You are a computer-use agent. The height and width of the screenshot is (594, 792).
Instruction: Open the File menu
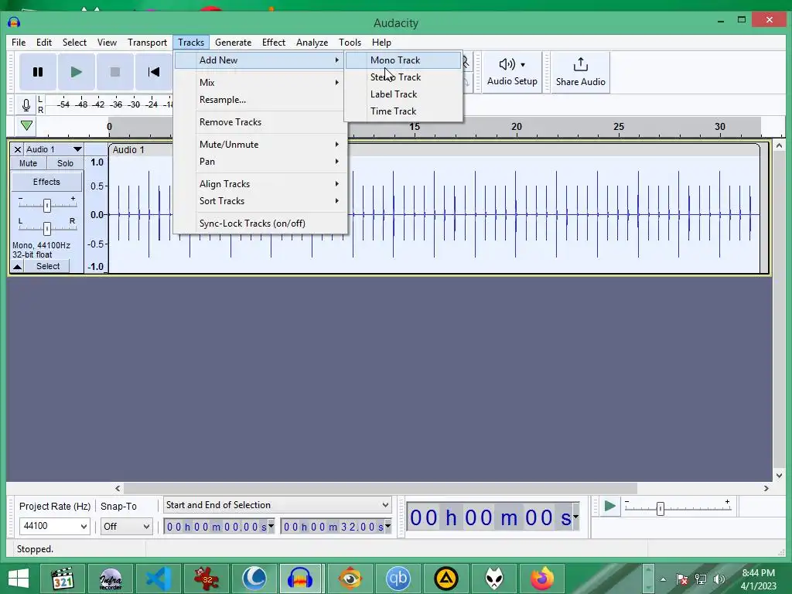click(x=19, y=43)
